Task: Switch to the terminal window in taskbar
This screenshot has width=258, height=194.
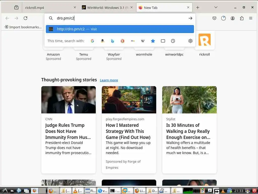Action: pos(115,191)
